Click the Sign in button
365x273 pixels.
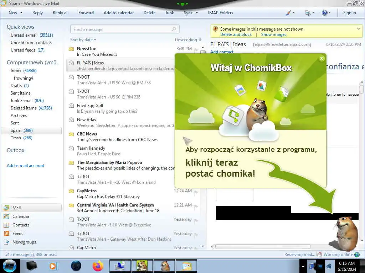[349, 13]
